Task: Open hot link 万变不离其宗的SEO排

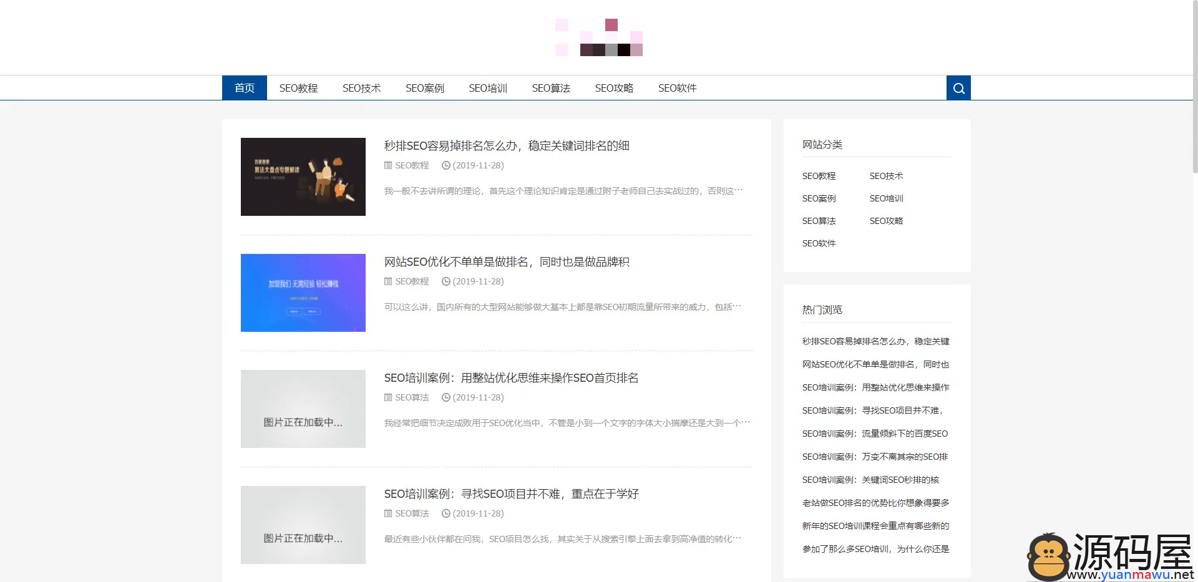Action: pos(875,457)
